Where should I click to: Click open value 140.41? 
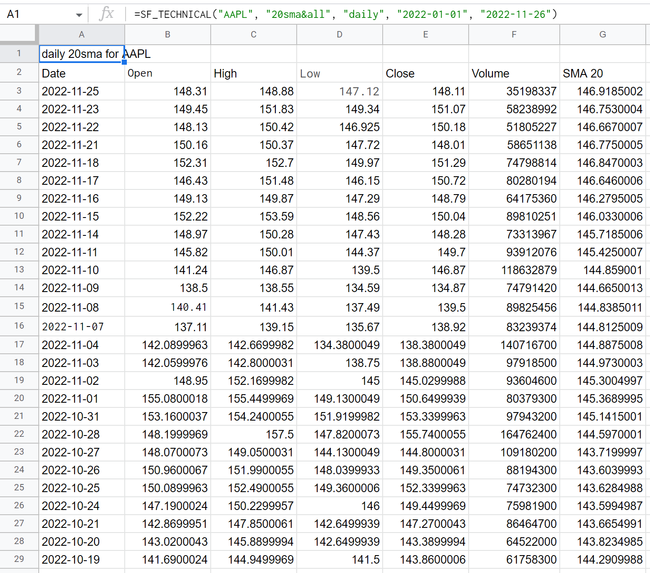(168, 307)
